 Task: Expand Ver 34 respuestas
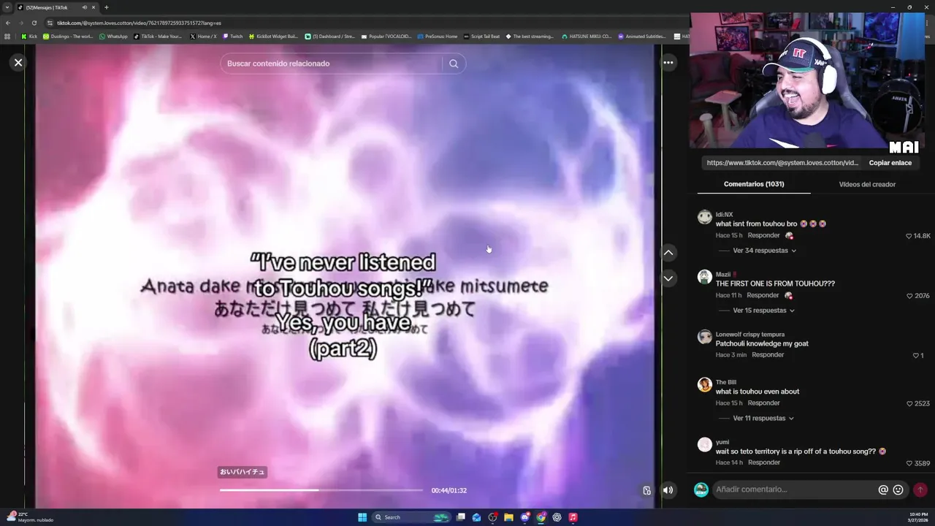(765, 251)
